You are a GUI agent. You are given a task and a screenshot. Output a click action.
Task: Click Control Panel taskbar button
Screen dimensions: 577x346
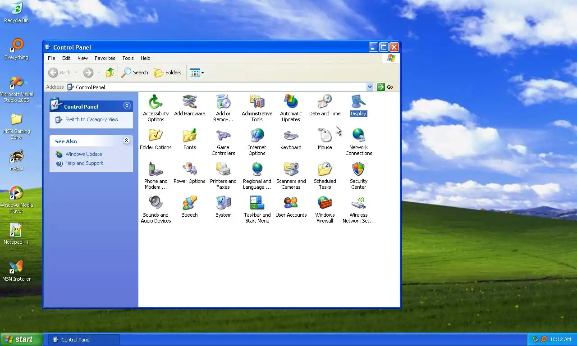point(84,340)
